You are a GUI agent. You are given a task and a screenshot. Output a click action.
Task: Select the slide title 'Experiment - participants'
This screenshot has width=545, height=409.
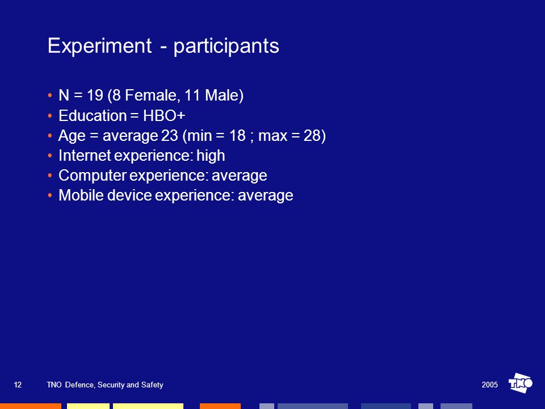[163, 46]
